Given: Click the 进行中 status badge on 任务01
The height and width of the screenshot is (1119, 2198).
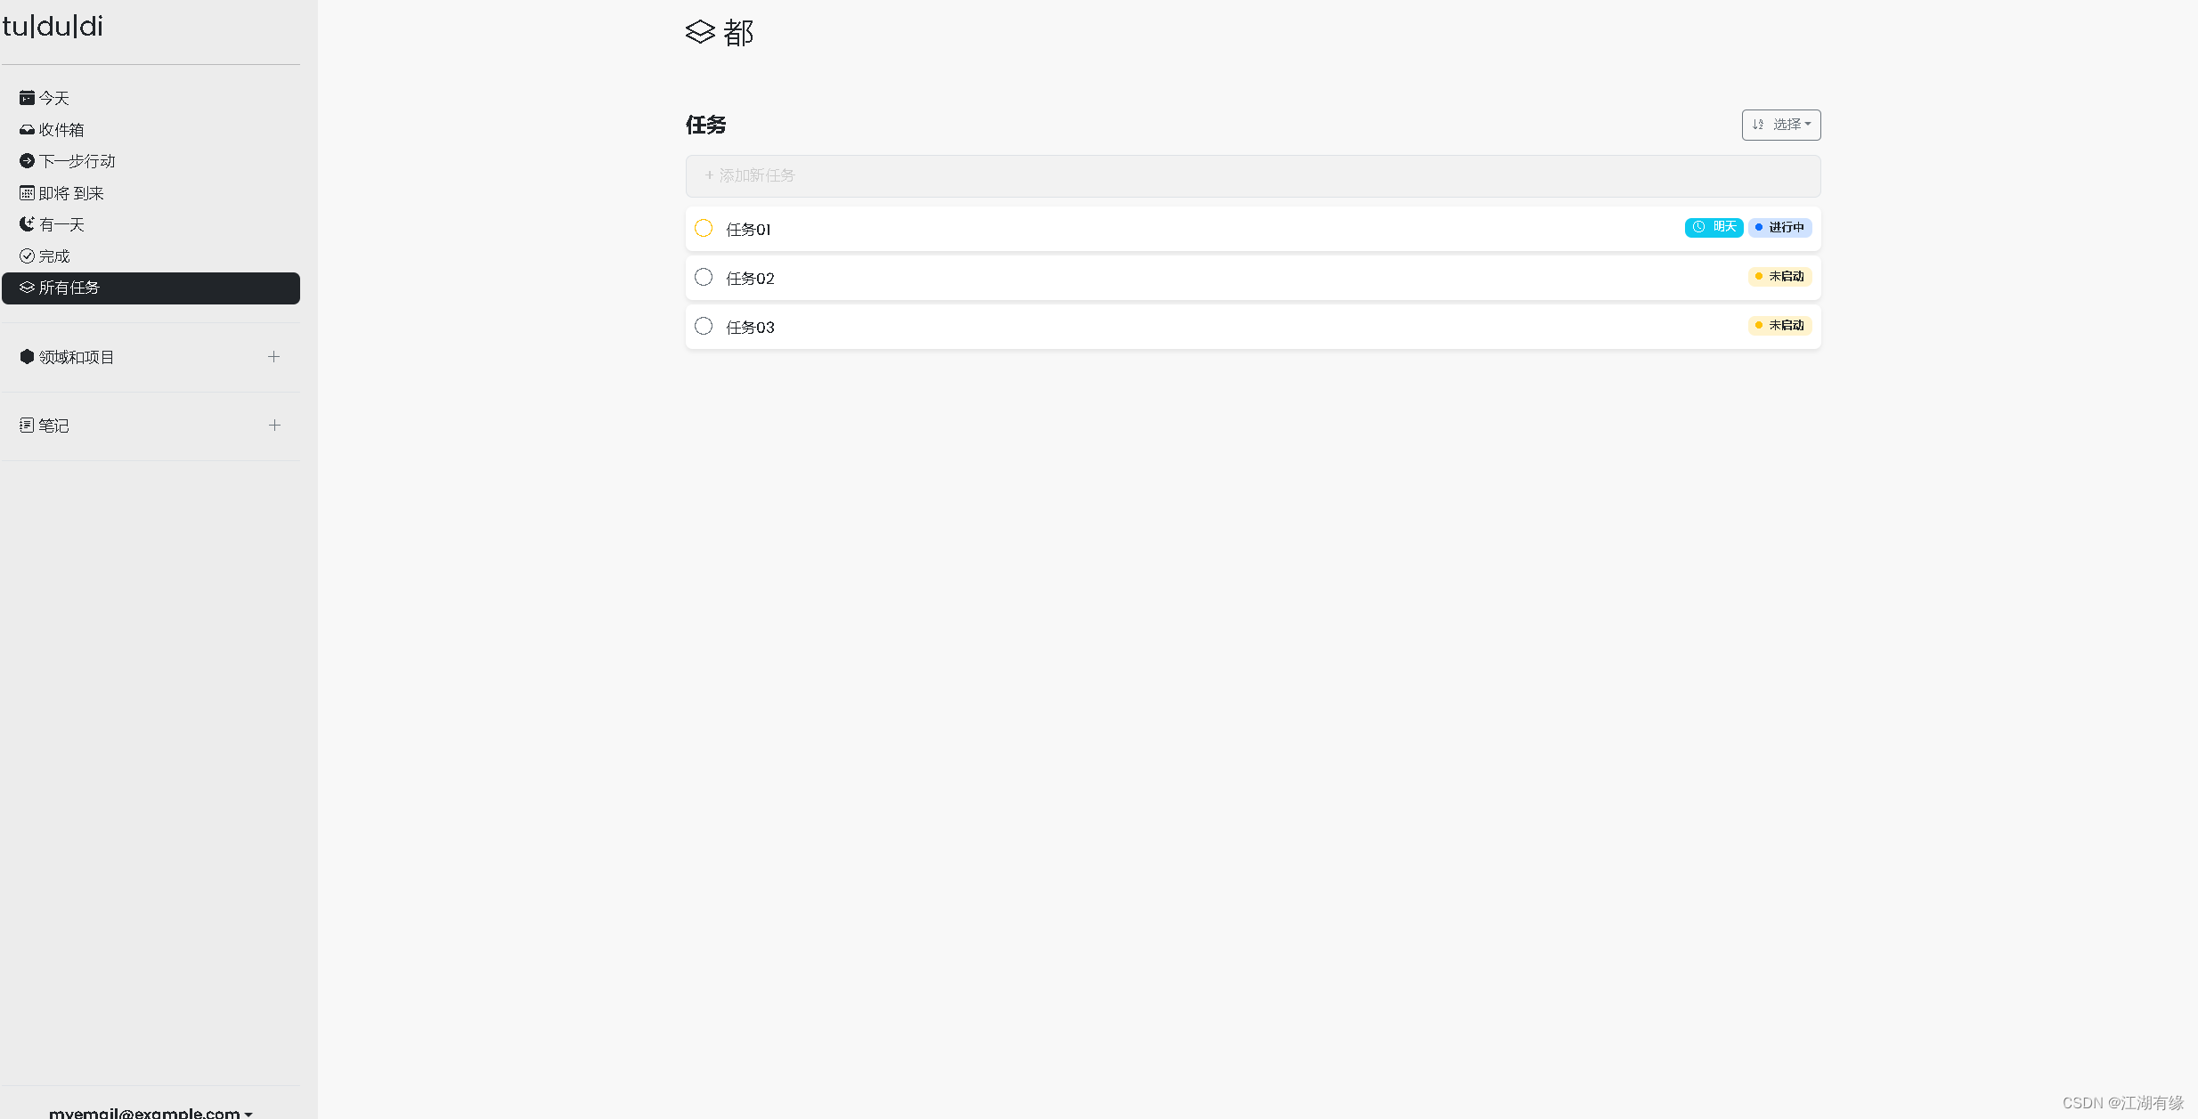Looking at the screenshot, I should (1779, 228).
